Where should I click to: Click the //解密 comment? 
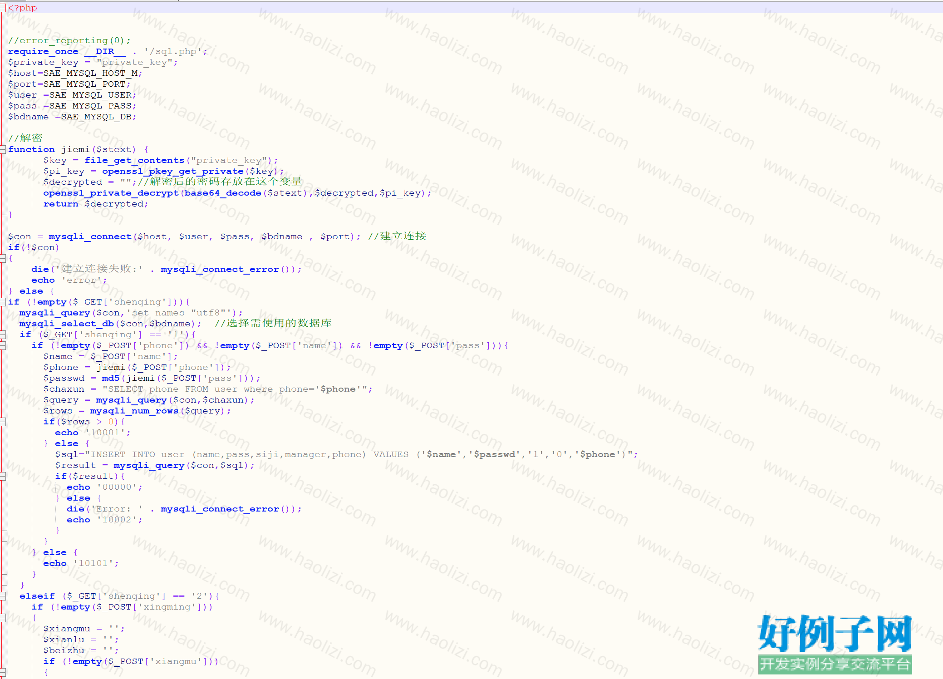point(25,138)
